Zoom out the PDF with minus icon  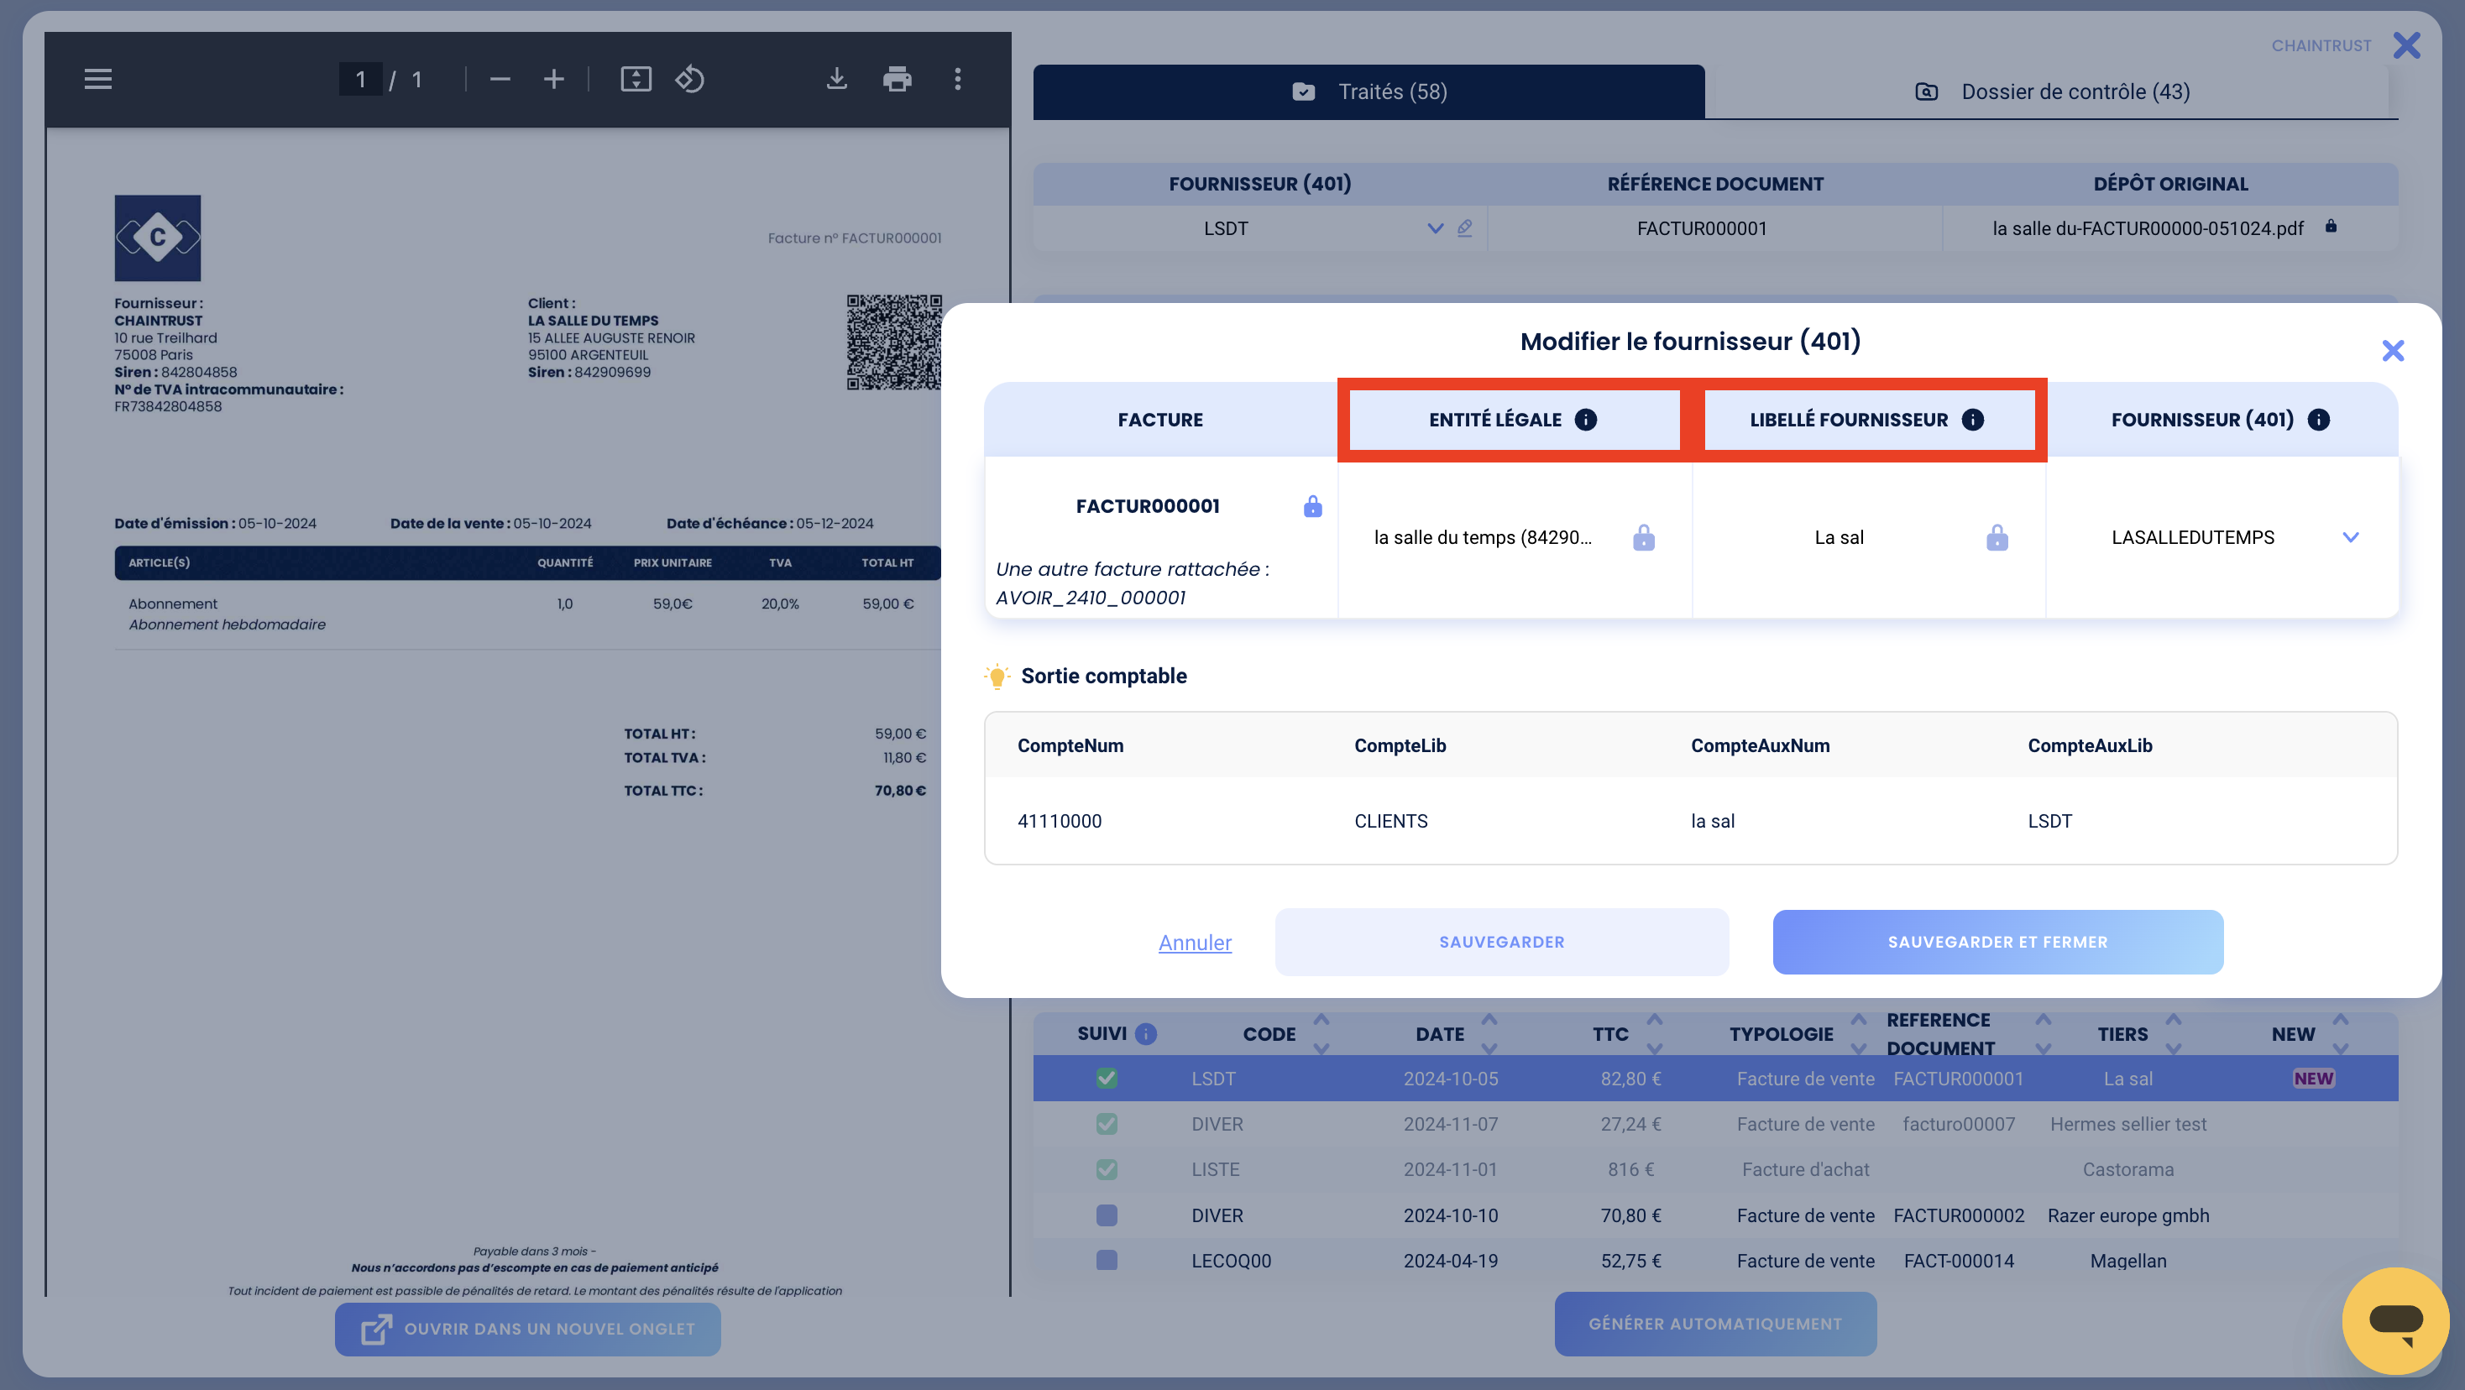pyautogui.click(x=500, y=80)
